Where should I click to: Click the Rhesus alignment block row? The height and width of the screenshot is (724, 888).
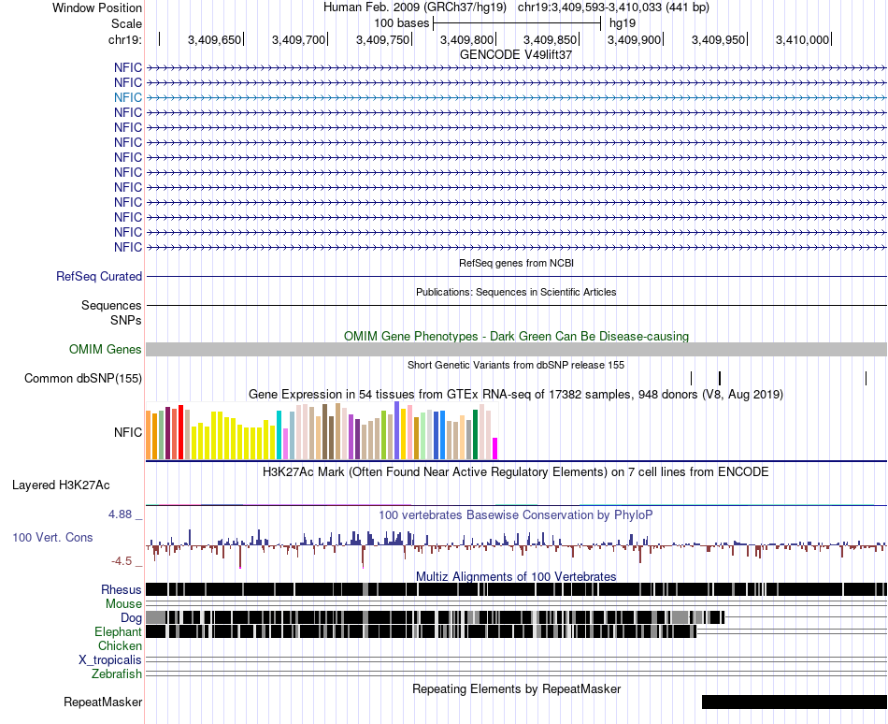[517, 589]
